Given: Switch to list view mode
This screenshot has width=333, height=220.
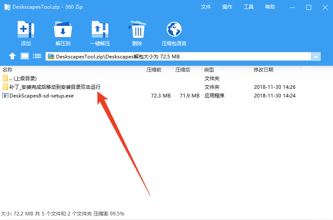Looking at the screenshot, I should click(x=37, y=56).
